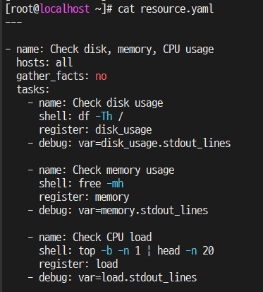263x292 pixels.
Task: Click the blue '-mh' option after free
Action: click(x=115, y=184)
